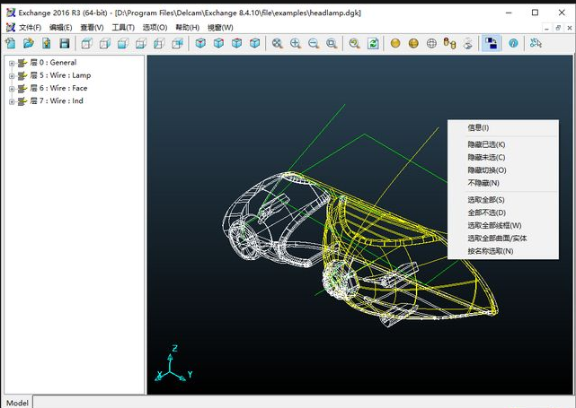Click the New file toolbar icon
This screenshot has height=408, width=576.
tap(11, 43)
